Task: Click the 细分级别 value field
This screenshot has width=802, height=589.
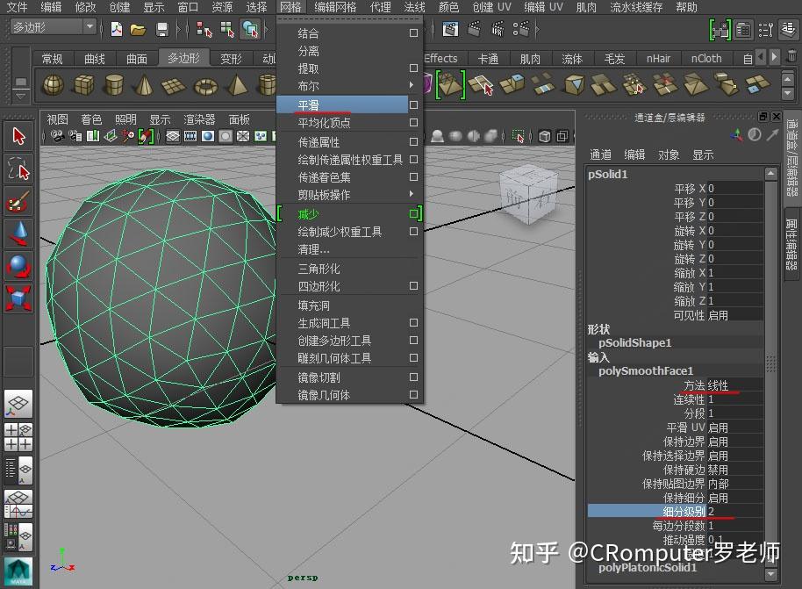Action: coord(711,510)
